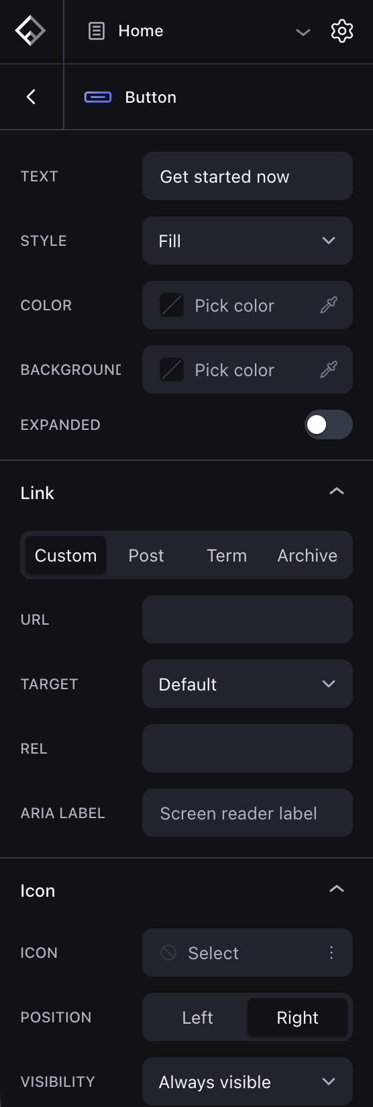Click the Background eyedropper icon
Viewport: 373px width, 1107px height.
pyautogui.click(x=329, y=369)
